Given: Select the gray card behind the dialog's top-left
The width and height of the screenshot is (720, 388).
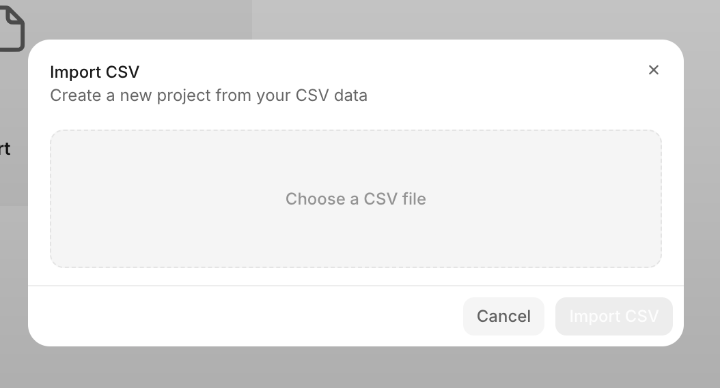Looking at the screenshot, I should coord(137,19).
